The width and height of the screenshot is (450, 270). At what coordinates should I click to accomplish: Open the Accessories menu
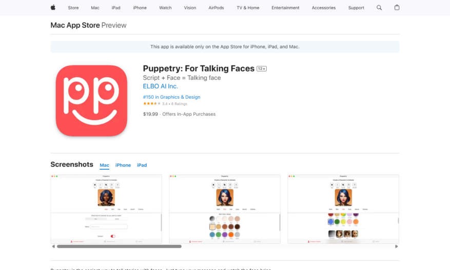[x=324, y=8]
